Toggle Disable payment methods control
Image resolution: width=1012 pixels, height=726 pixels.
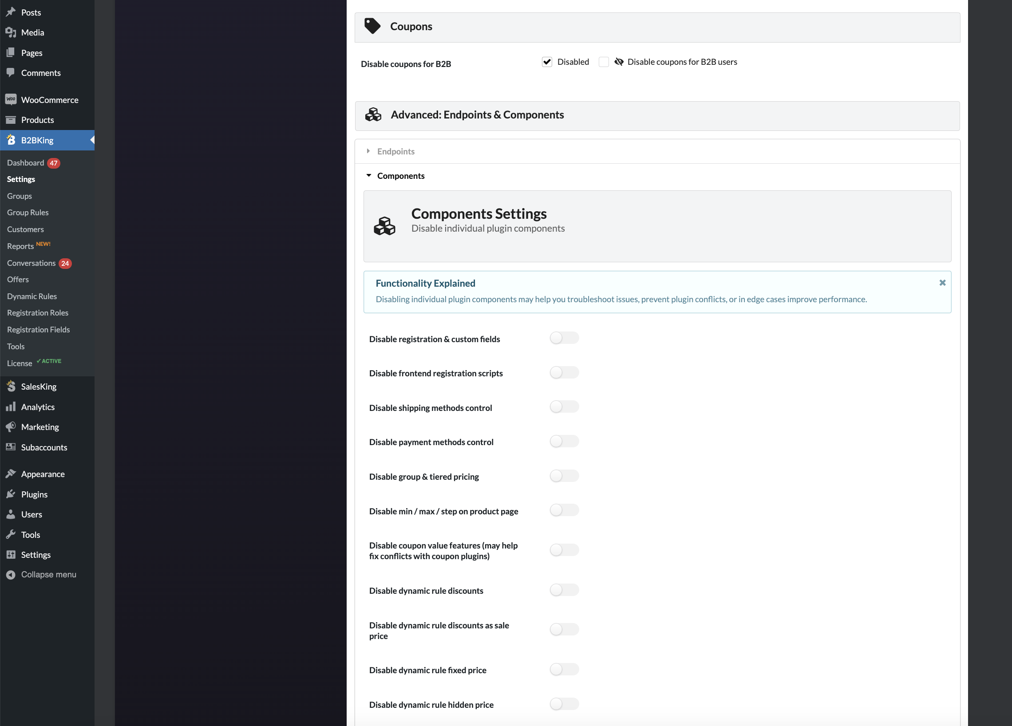(564, 441)
